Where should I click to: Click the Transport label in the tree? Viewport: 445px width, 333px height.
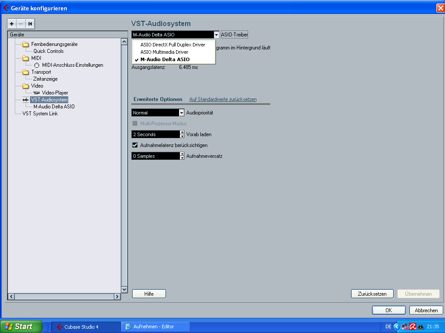41,72
